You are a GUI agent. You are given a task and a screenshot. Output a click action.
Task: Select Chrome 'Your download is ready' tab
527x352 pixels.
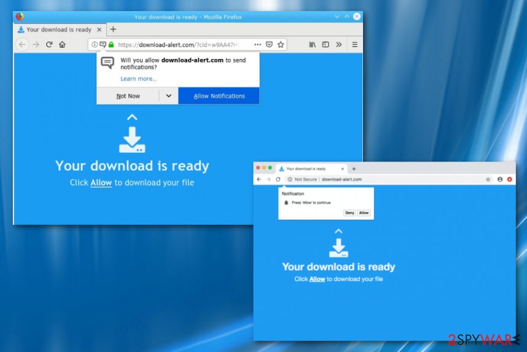pos(311,169)
